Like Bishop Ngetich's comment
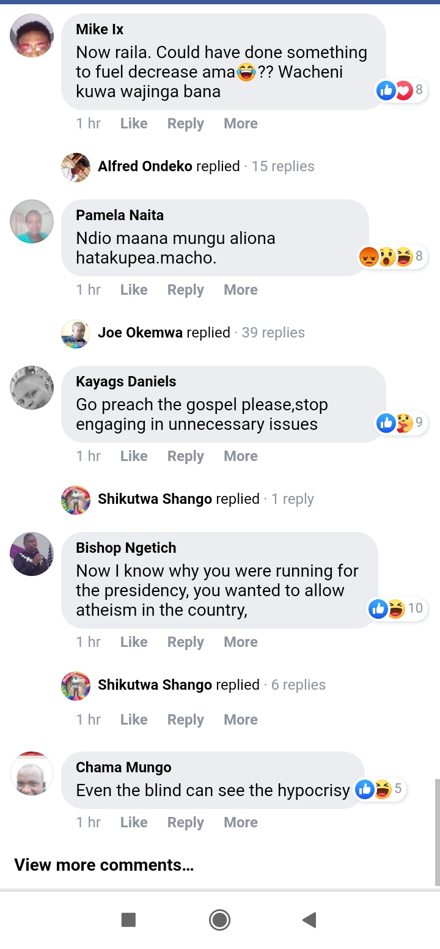The height and width of the screenshot is (949, 440). point(134,642)
